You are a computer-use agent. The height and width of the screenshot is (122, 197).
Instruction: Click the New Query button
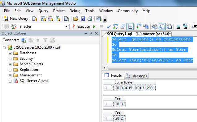click(16, 18)
